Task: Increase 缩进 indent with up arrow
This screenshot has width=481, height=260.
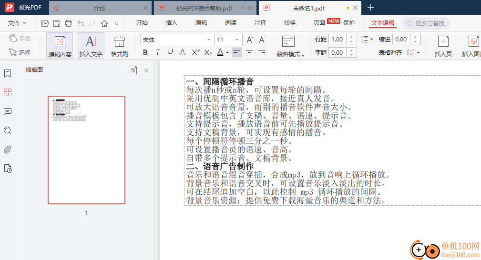Action: (415, 37)
